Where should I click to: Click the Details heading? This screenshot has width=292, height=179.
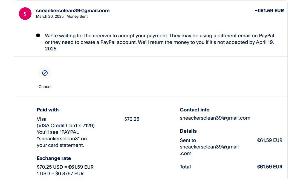coord(188,131)
